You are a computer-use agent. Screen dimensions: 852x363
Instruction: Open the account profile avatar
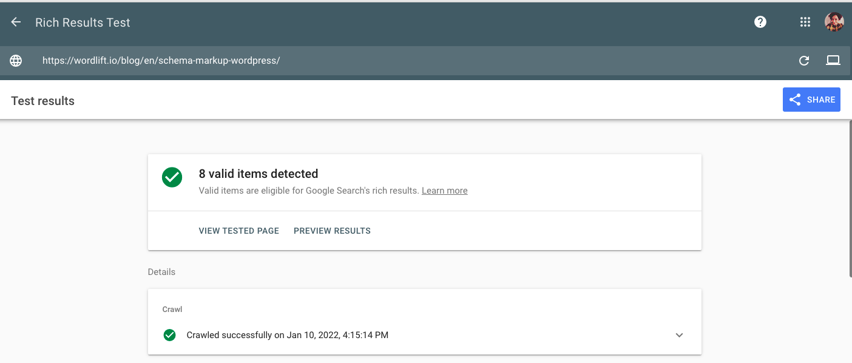834,22
